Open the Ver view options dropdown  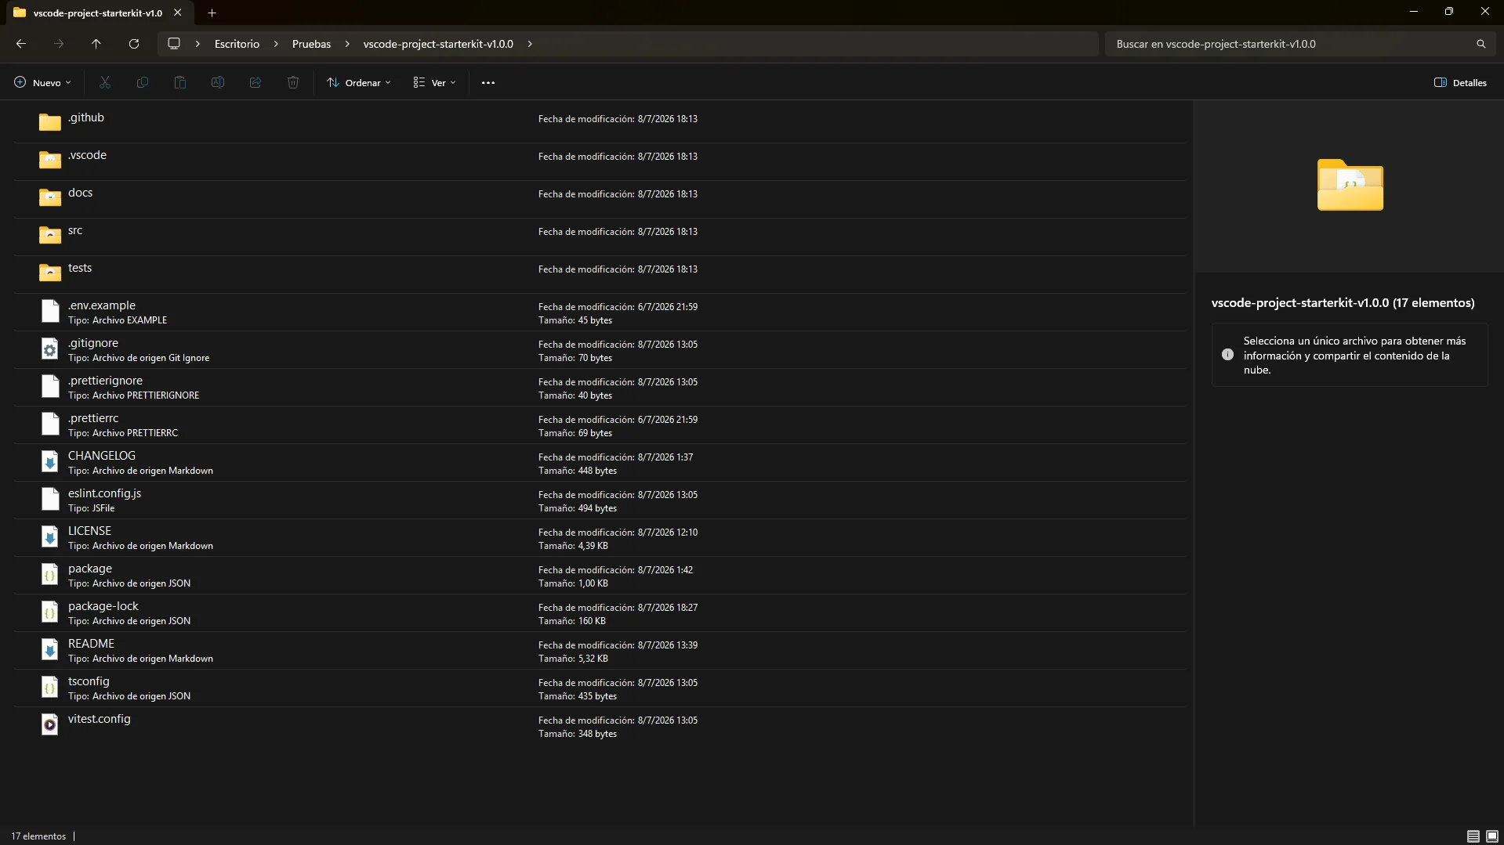[434, 82]
